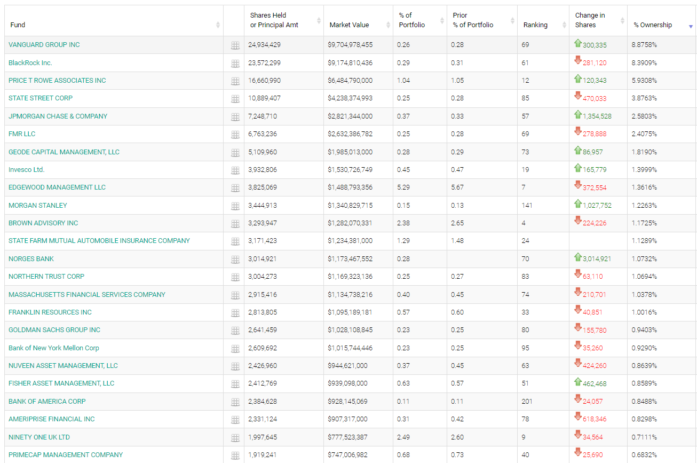Select shares held value 3,014,921
This screenshot has width=697, height=463.
(263, 259)
